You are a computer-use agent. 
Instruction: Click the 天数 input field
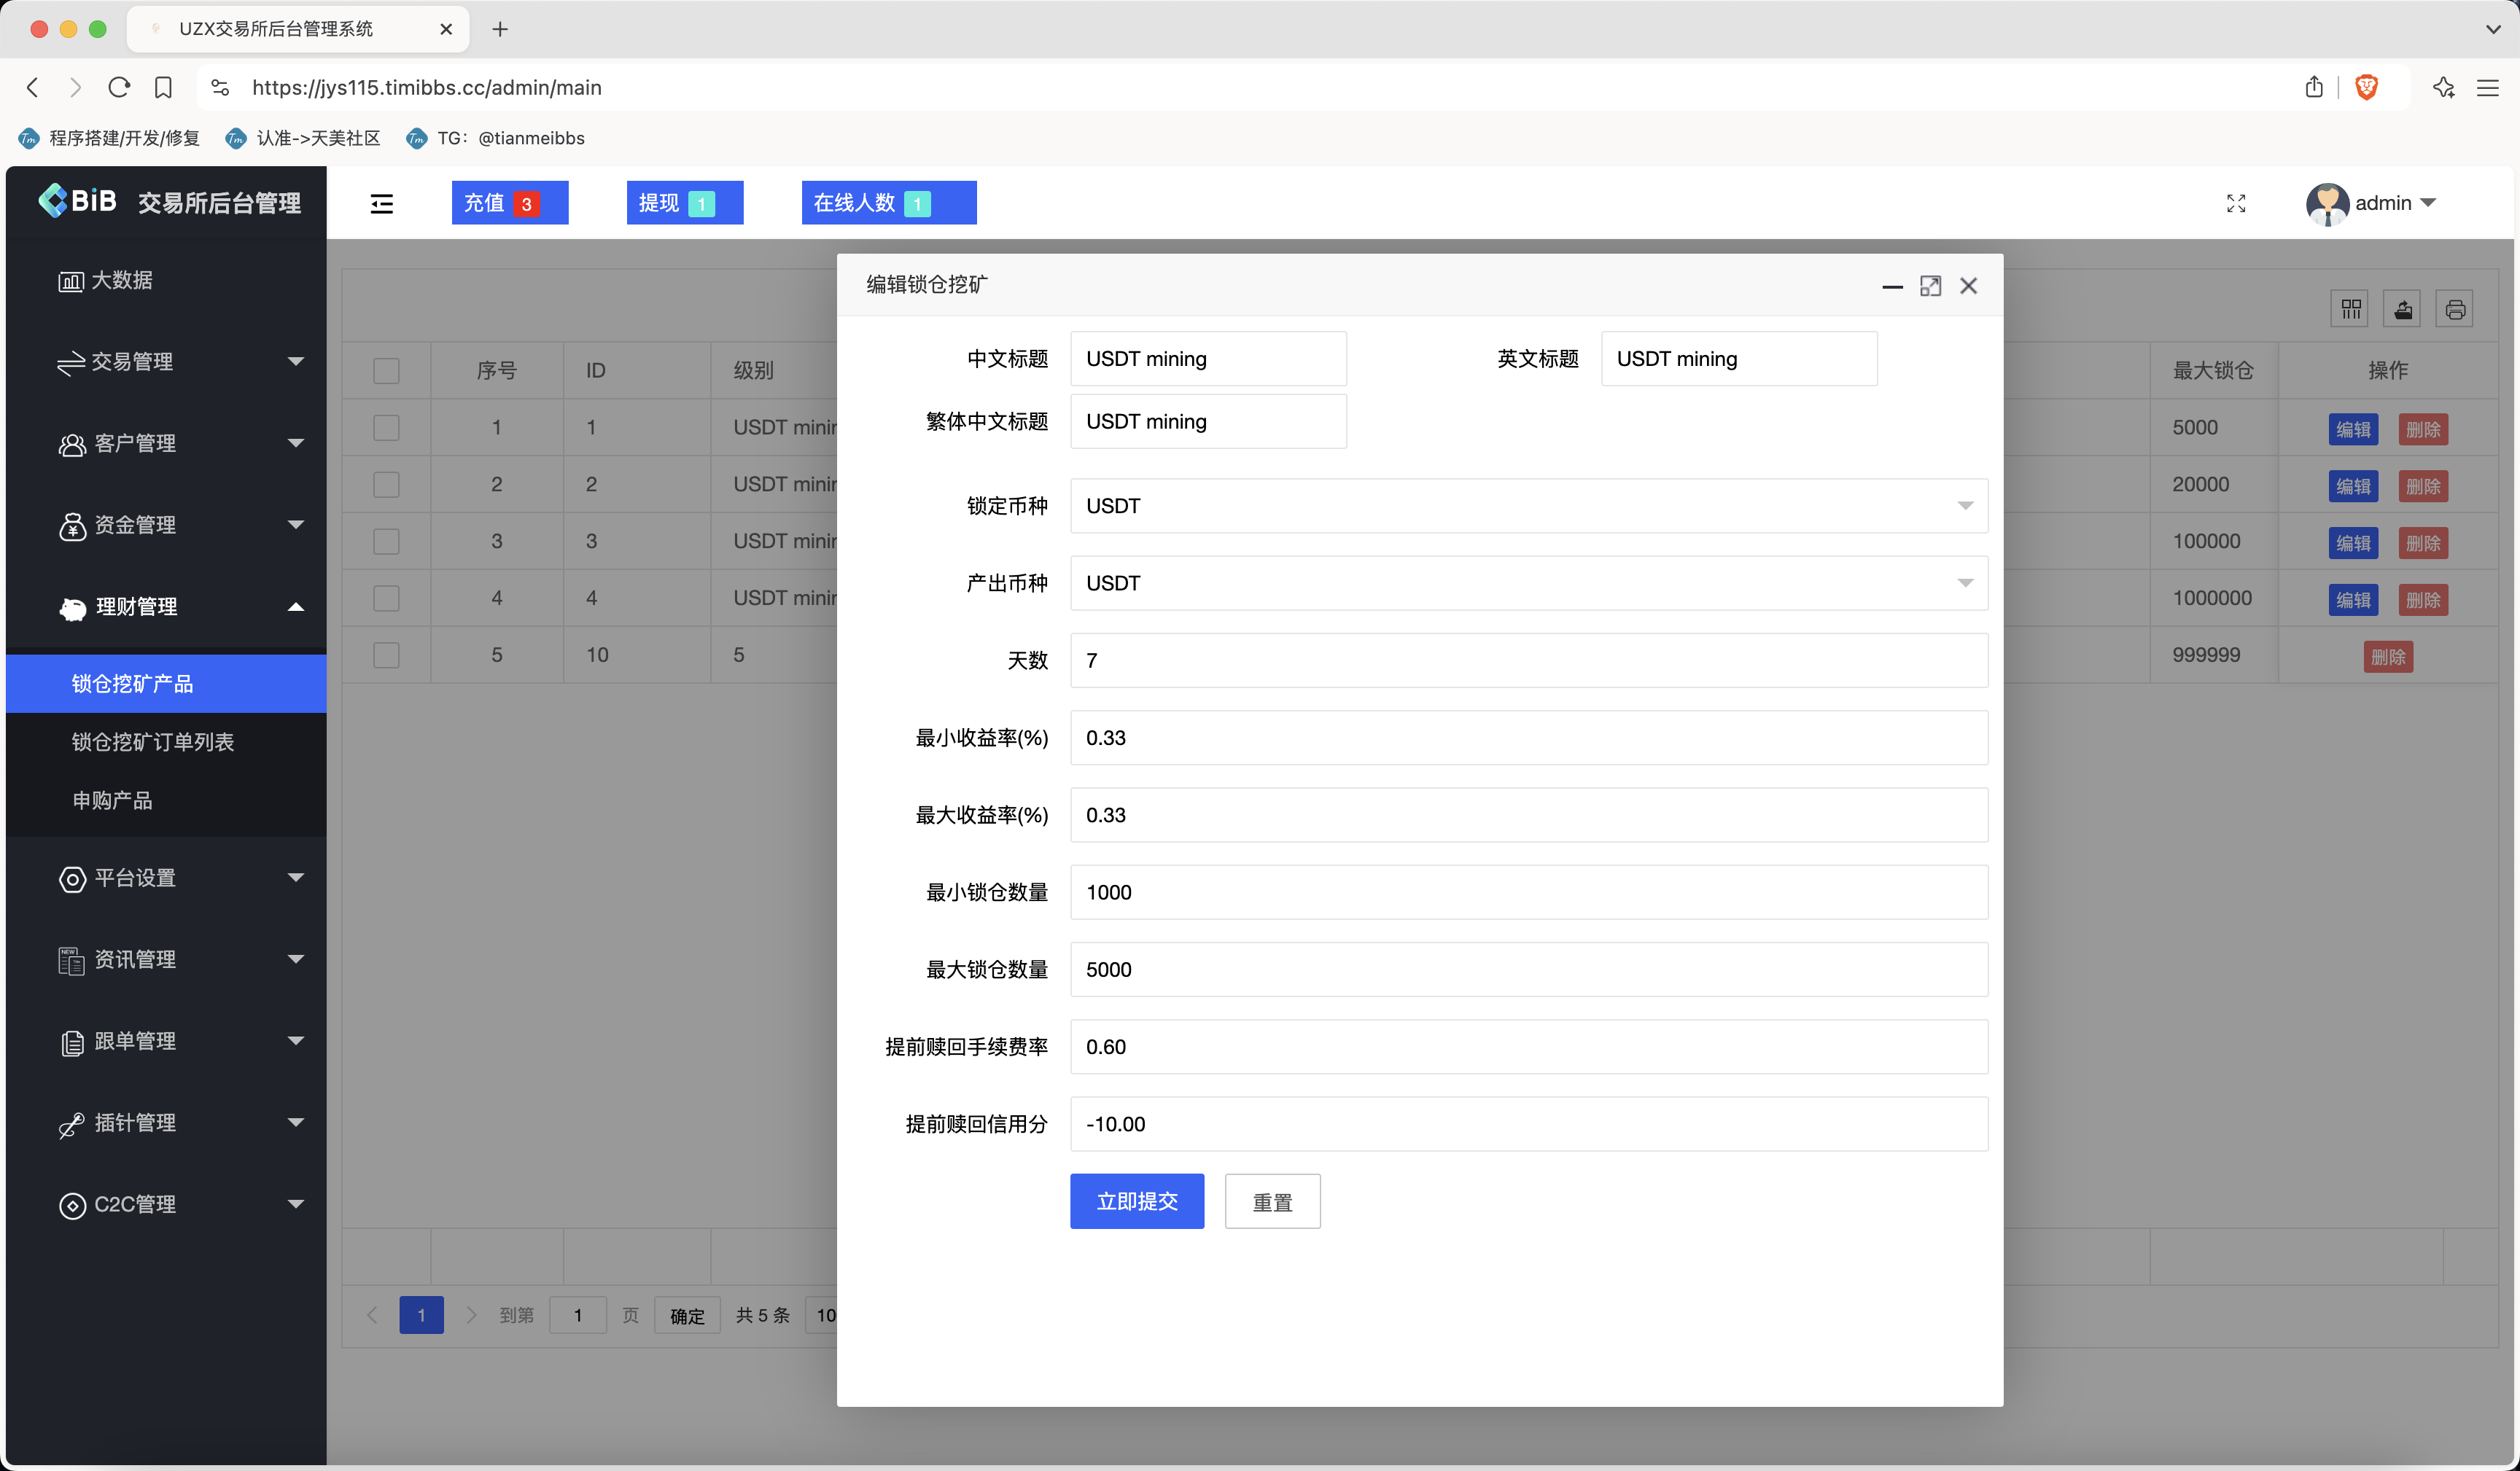pos(1528,660)
